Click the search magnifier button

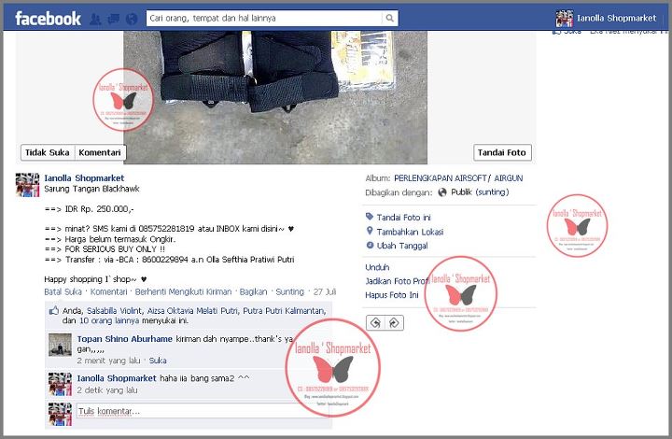coord(389,18)
